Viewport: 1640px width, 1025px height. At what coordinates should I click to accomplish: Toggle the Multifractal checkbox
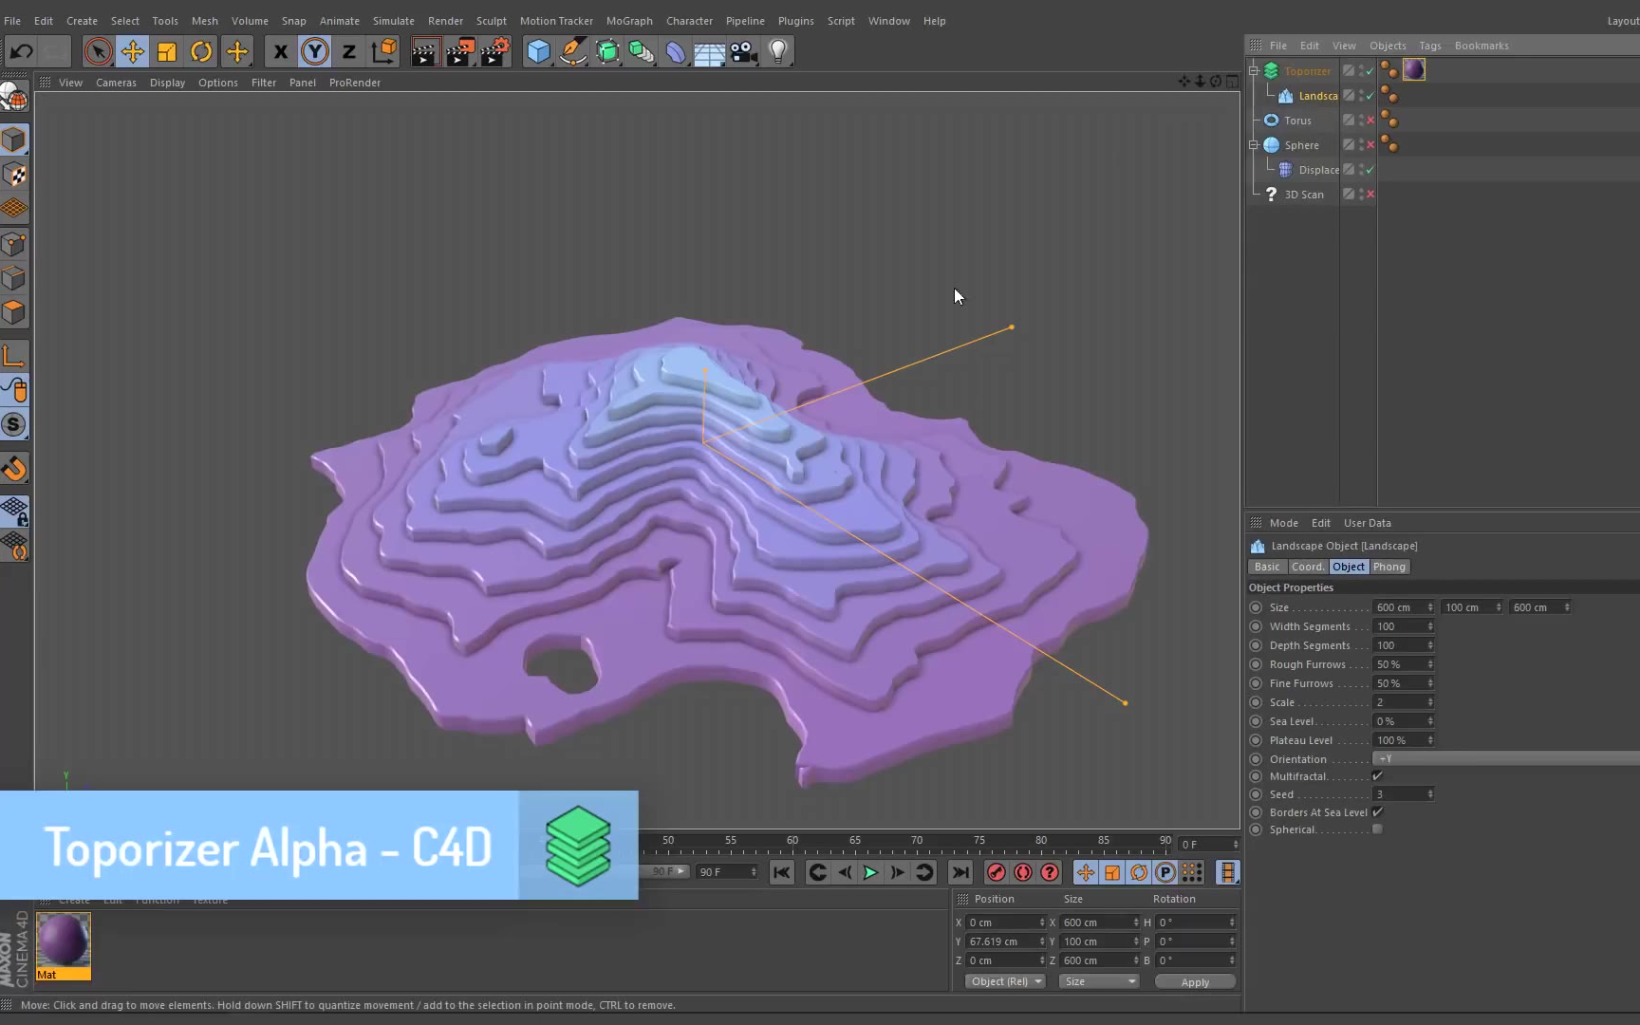[x=1377, y=776]
